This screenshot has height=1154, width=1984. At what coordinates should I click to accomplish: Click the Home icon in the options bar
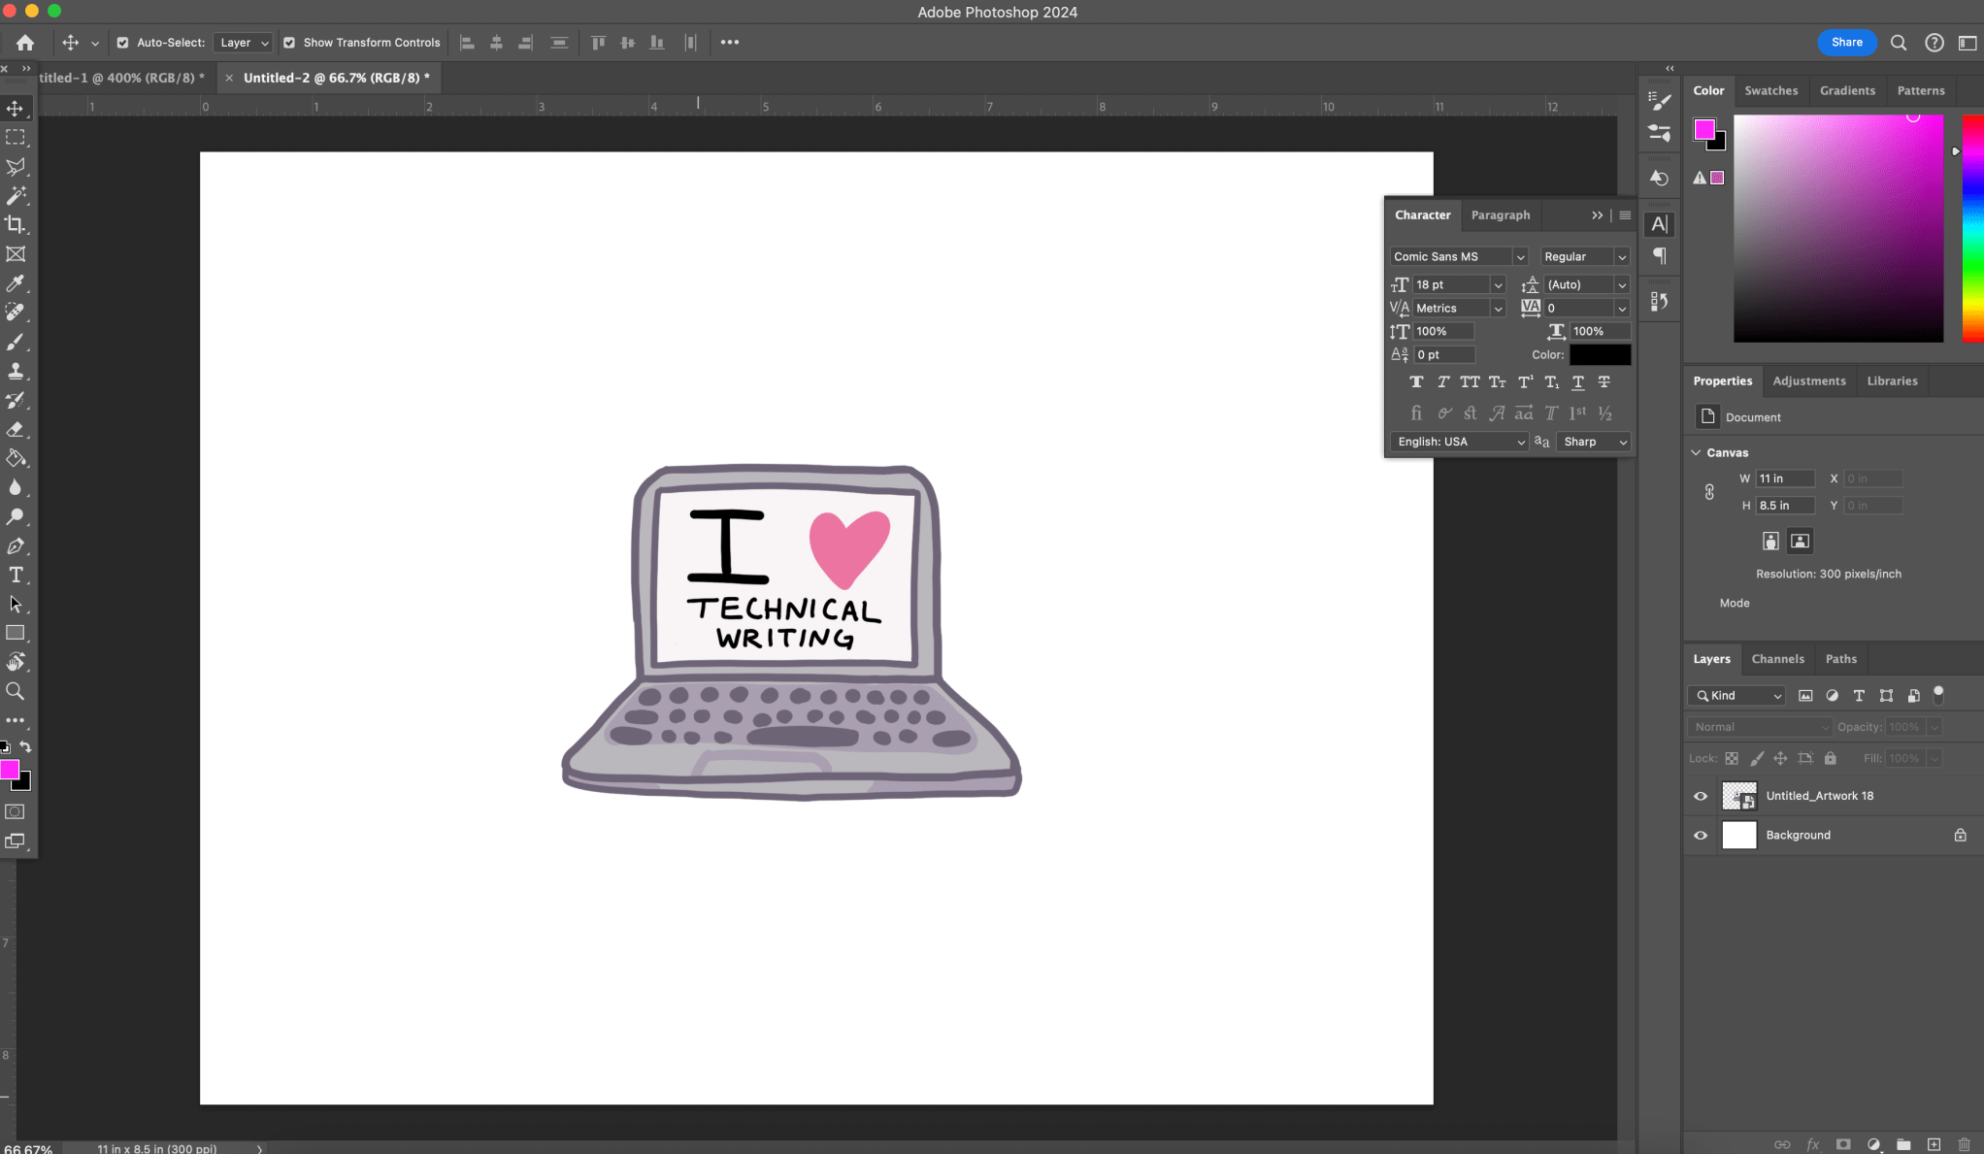click(23, 42)
